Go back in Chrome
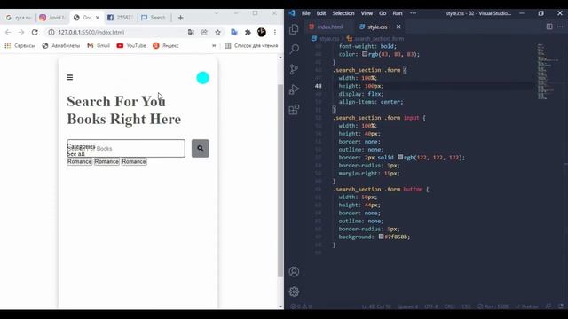The height and width of the screenshot is (319, 568). click(8, 32)
